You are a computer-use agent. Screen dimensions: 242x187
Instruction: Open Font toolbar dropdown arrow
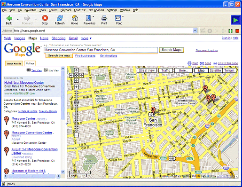click(123, 16)
